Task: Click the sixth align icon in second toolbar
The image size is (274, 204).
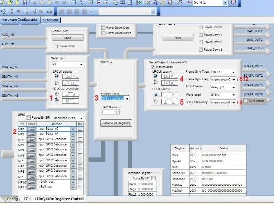Action: click(42, 11)
